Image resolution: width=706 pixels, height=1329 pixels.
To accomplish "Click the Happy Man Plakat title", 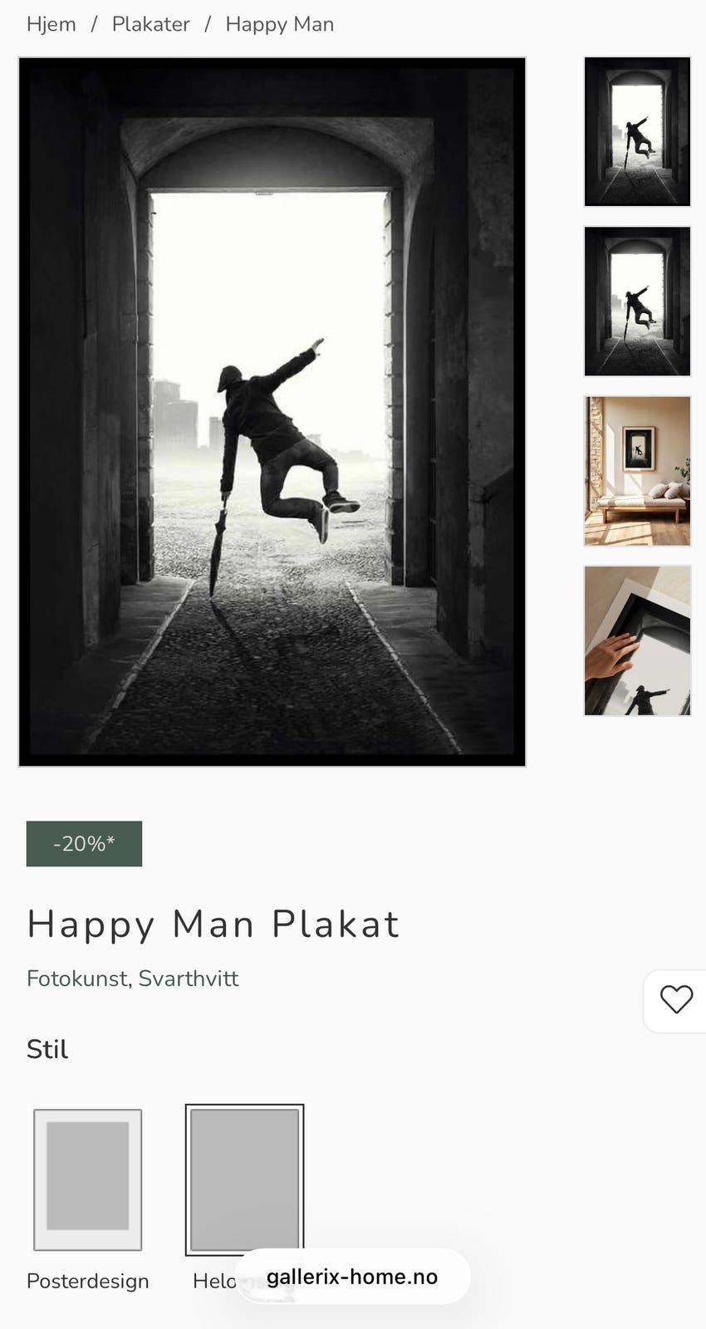I will click(x=213, y=924).
